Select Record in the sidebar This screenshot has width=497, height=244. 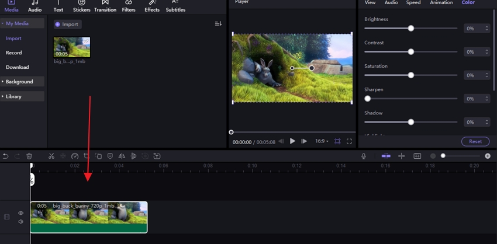13,53
